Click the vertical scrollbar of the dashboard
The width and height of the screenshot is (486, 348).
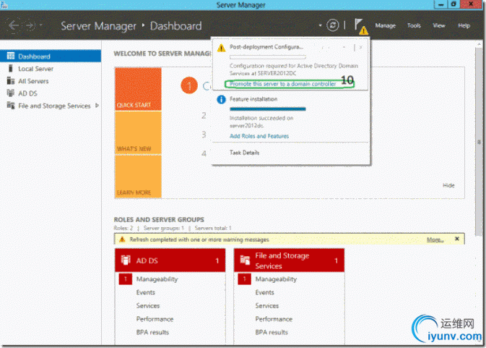[x=479, y=141]
